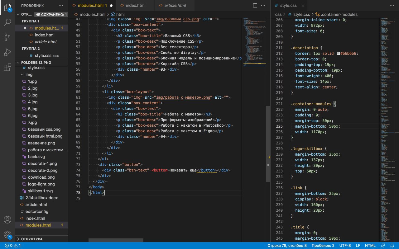Open the Accounts icon in activity bar
This screenshot has height=249, width=399.
7,220
